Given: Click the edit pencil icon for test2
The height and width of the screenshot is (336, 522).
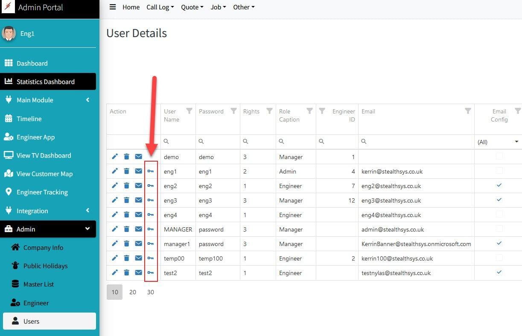Looking at the screenshot, I should click(x=114, y=273).
